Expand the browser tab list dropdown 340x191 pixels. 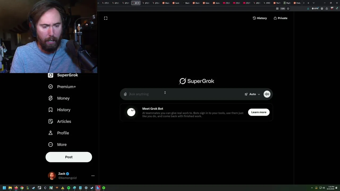314,3
